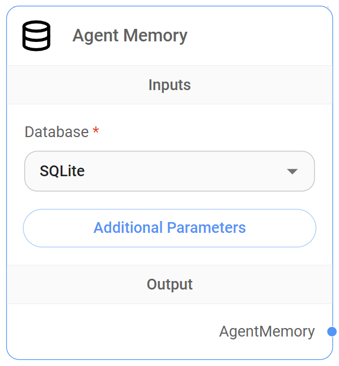This screenshot has height=366, width=339.
Task: Click the red required asterisk beside Database
Action: click(96, 130)
